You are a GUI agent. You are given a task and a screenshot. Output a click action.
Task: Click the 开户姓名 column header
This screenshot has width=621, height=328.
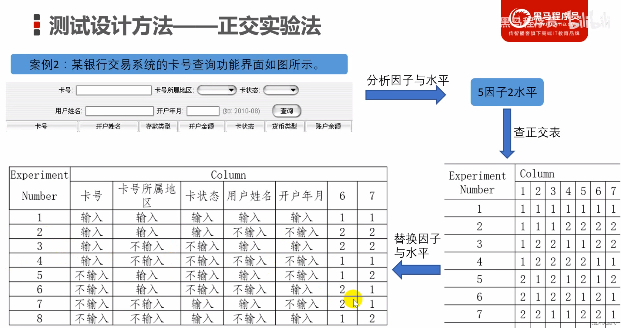coord(108,126)
